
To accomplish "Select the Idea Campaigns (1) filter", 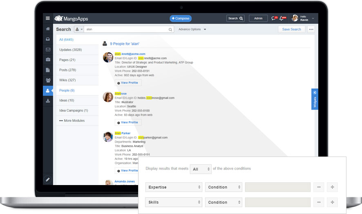I will pyautogui.click(x=77, y=110).
